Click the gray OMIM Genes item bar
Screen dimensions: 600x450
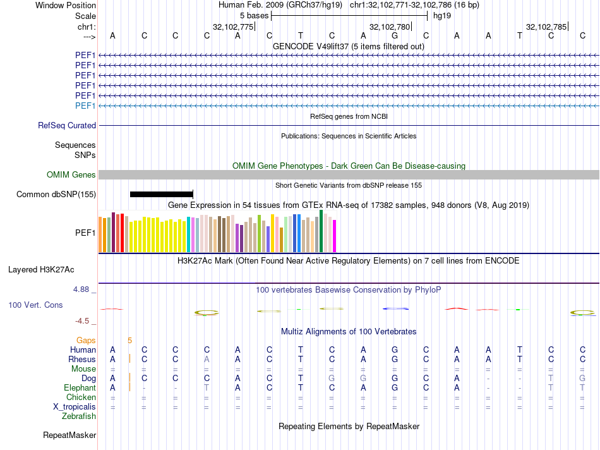349,174
